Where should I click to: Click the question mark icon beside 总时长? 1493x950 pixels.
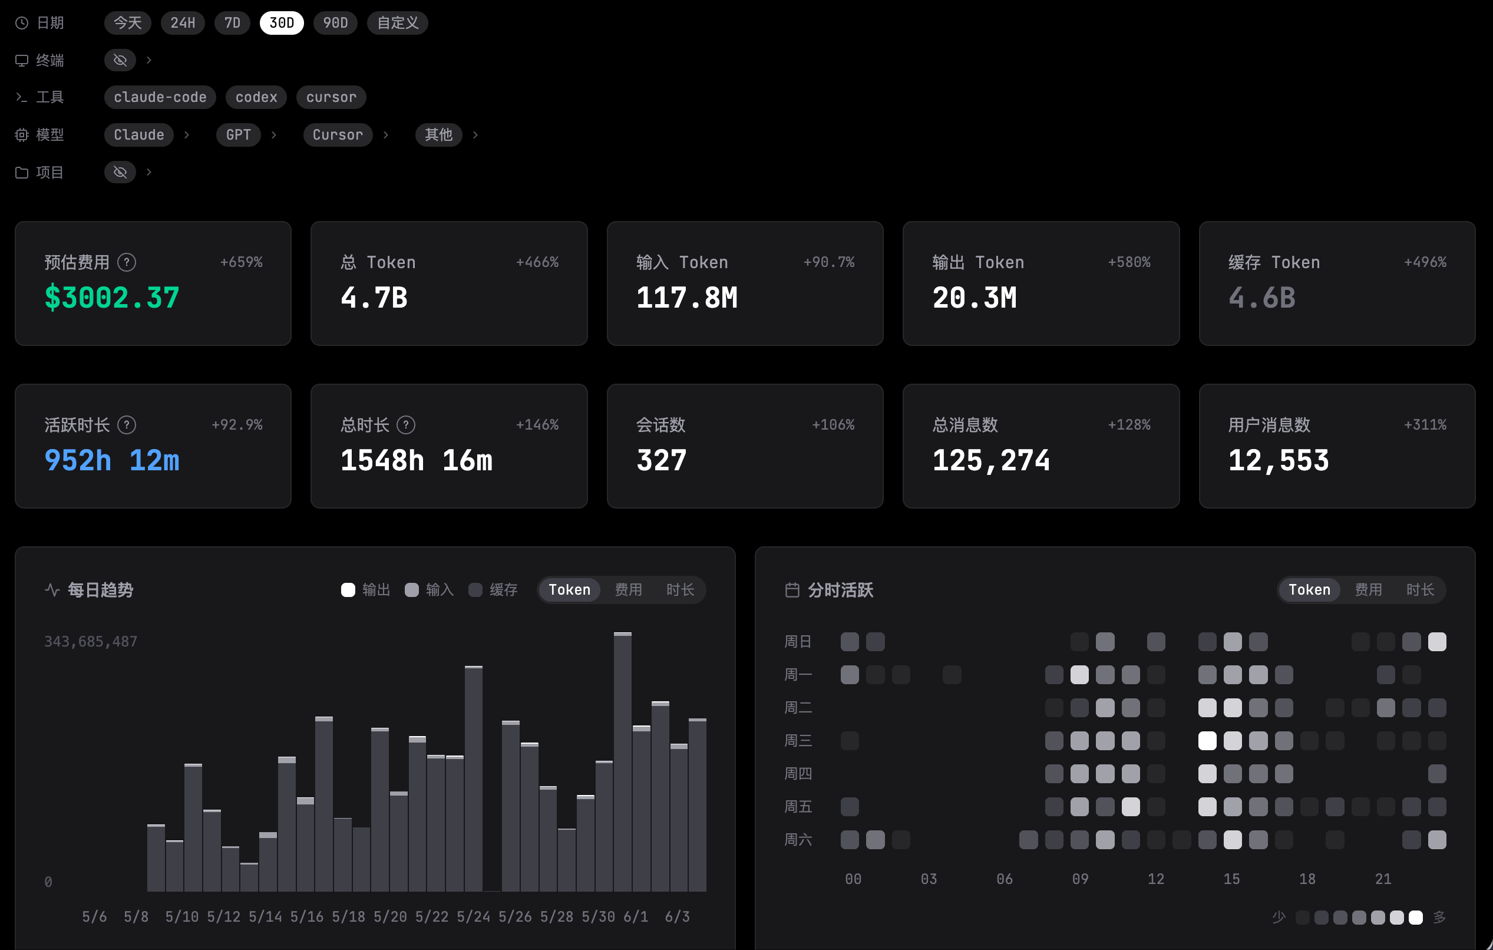[x=405, y=425]
